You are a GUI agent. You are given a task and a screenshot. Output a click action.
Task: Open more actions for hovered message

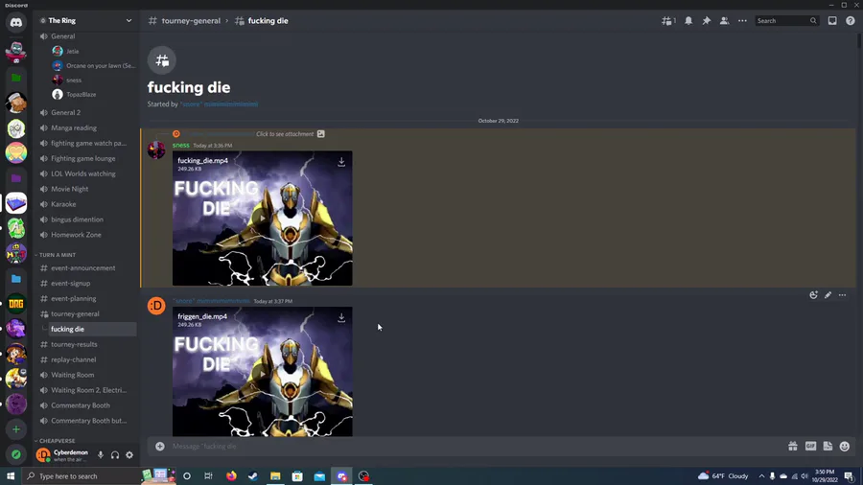842,295
